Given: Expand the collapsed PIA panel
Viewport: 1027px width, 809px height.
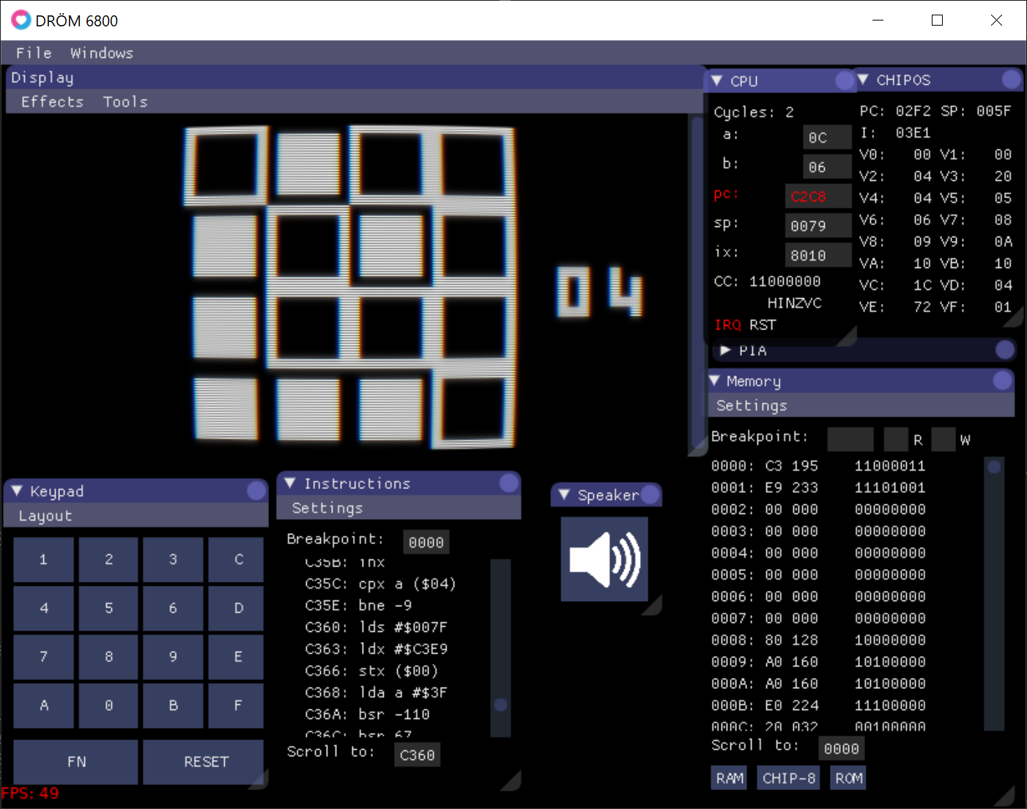Looking at the screenshot, I should (x=725, y=350).
